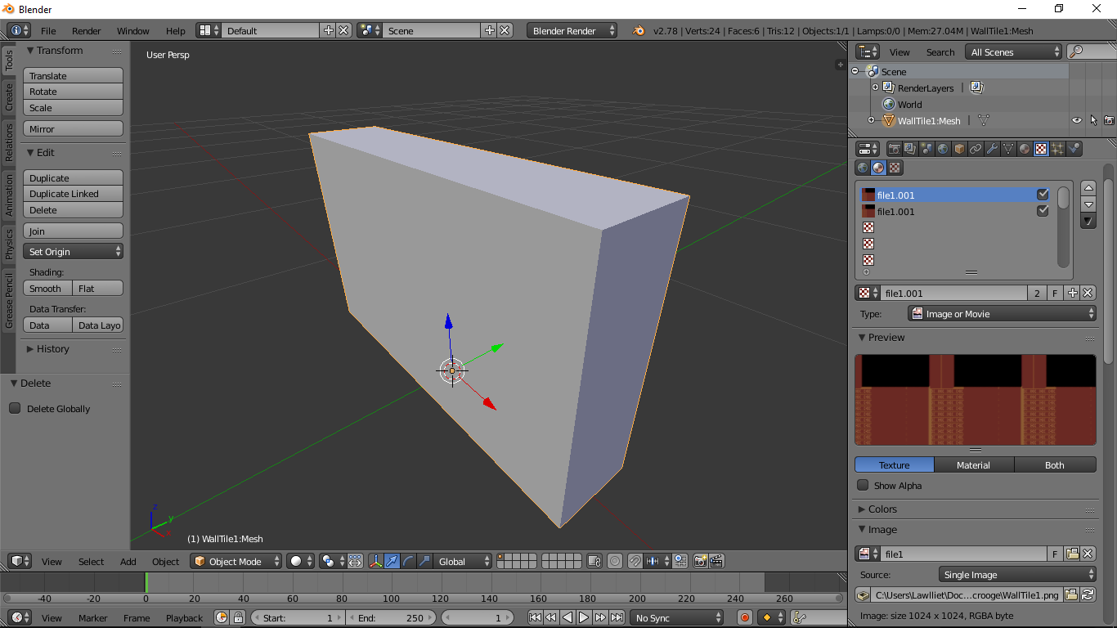The height and width of the screenshot is (628, 1117).
Task: Play the animation forward
Action: point(584,618)
